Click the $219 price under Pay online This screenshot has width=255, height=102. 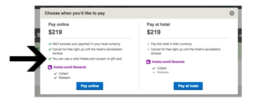(55, 32)
